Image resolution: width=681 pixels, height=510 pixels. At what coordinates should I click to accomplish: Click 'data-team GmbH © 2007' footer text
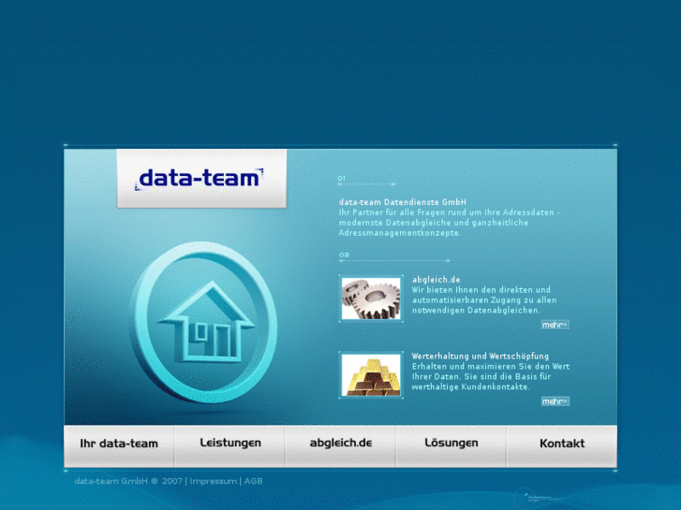point(128,481)
